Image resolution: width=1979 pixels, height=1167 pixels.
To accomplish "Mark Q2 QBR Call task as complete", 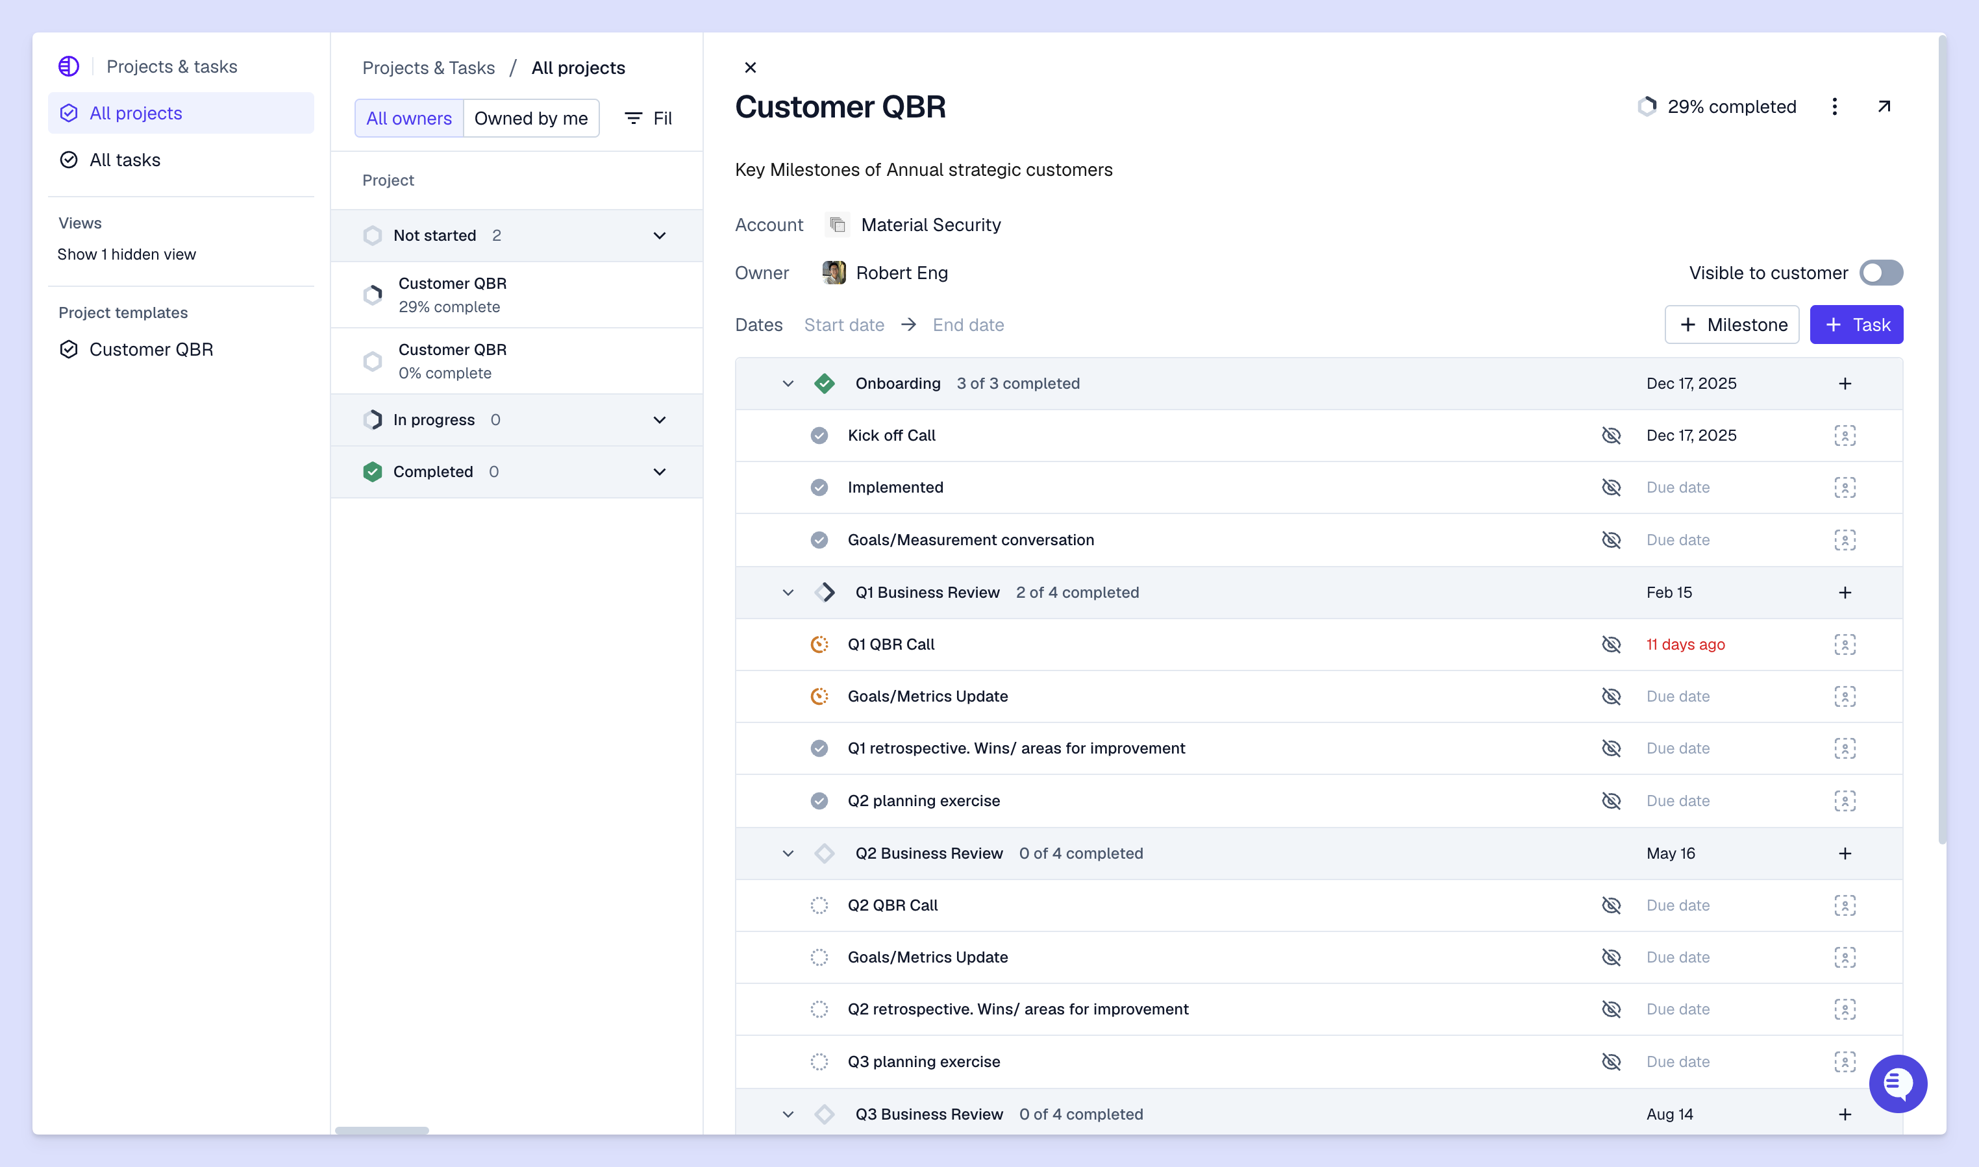I will pyautogui.click(x=819, y=905).
